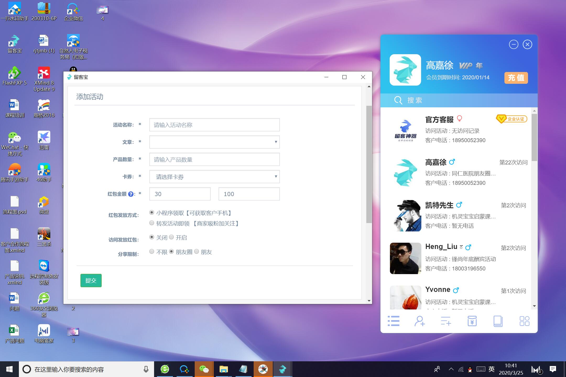
Task: Open 360安全浏览器 desktop icon
Action: pos(44,305)
